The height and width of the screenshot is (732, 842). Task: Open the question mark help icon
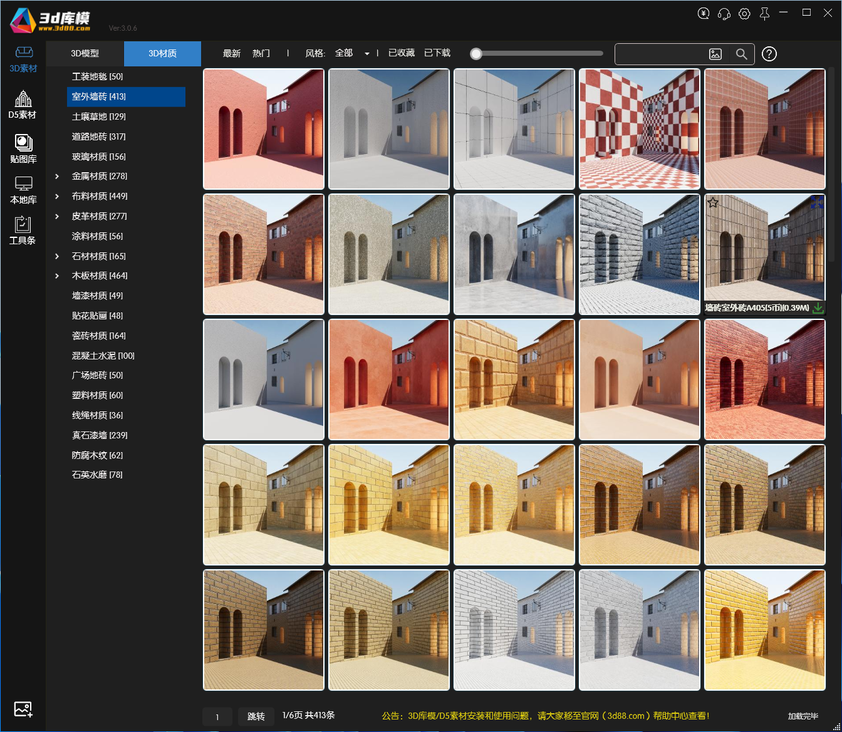769,54
